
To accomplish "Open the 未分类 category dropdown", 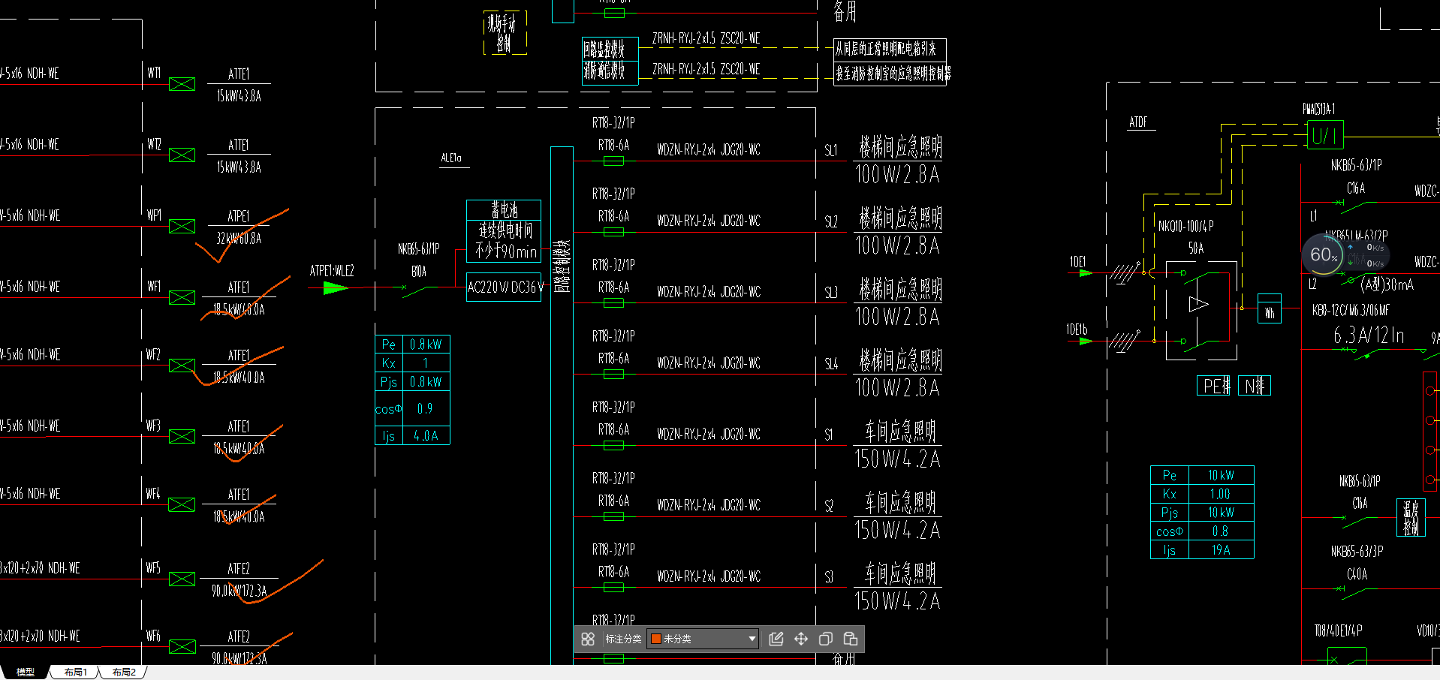I will pos(703,639).
